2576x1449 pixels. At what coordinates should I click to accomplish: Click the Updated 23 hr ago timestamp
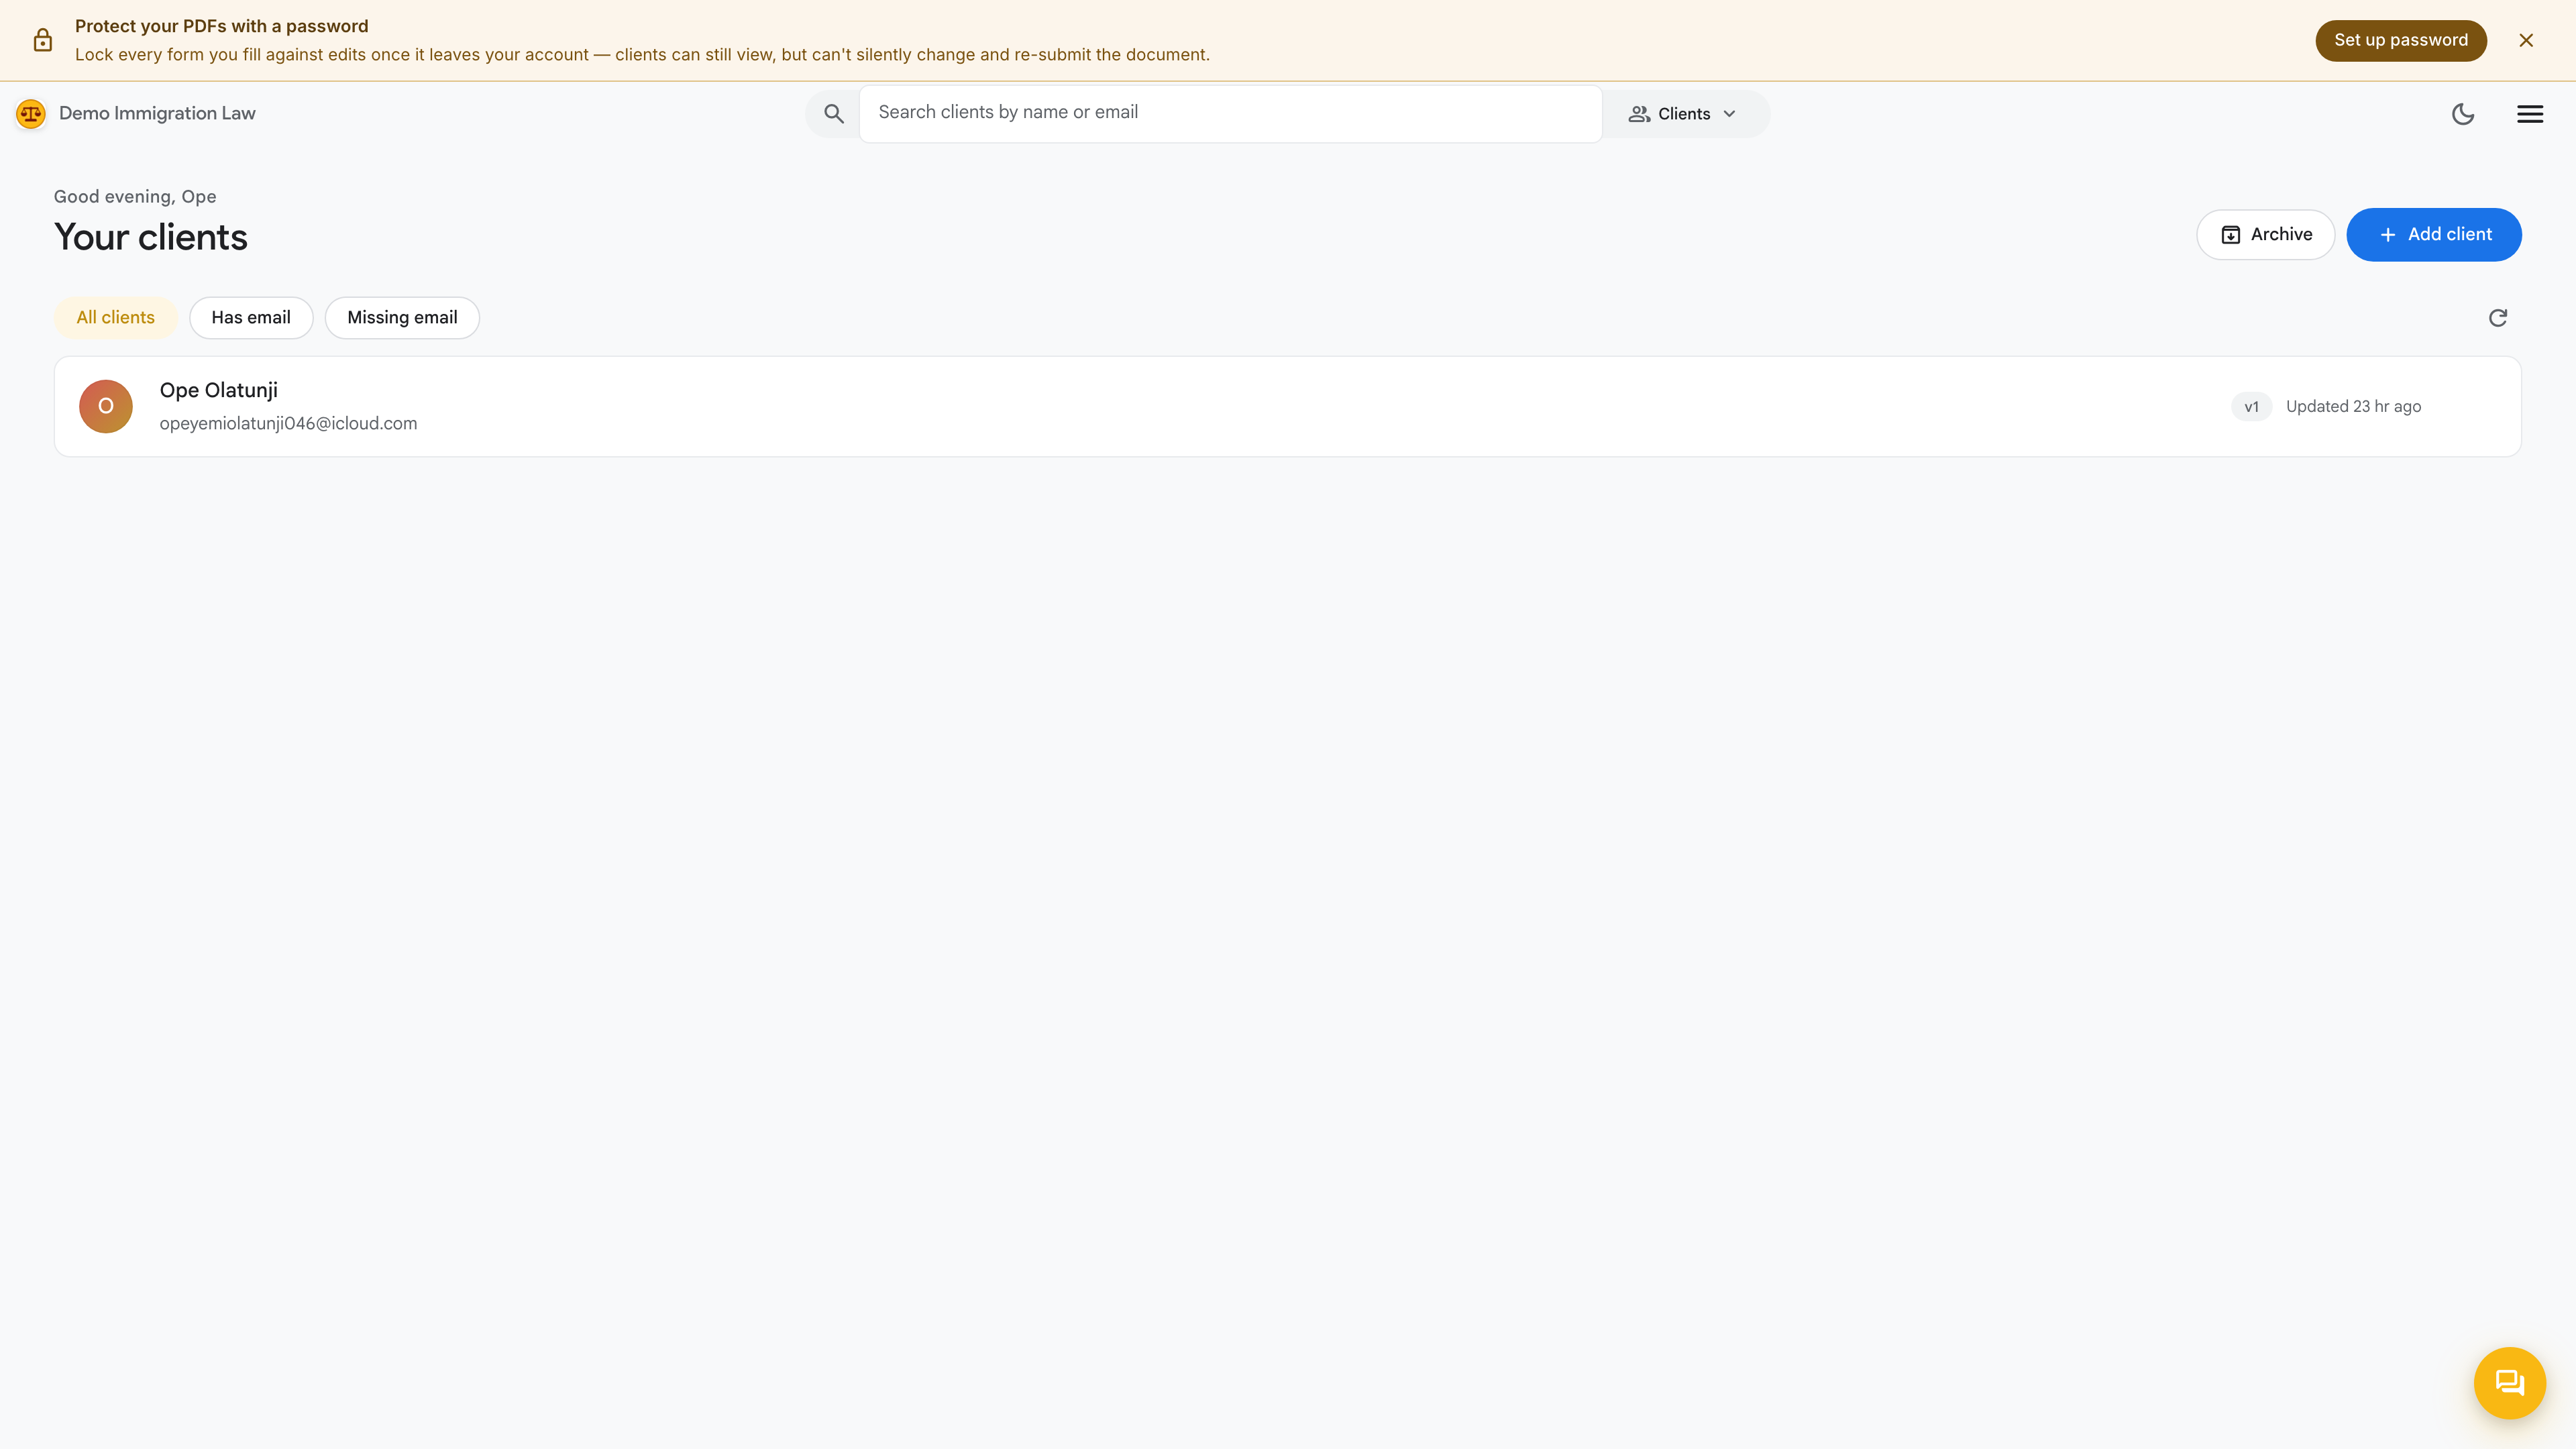[x=2353, y=406]
